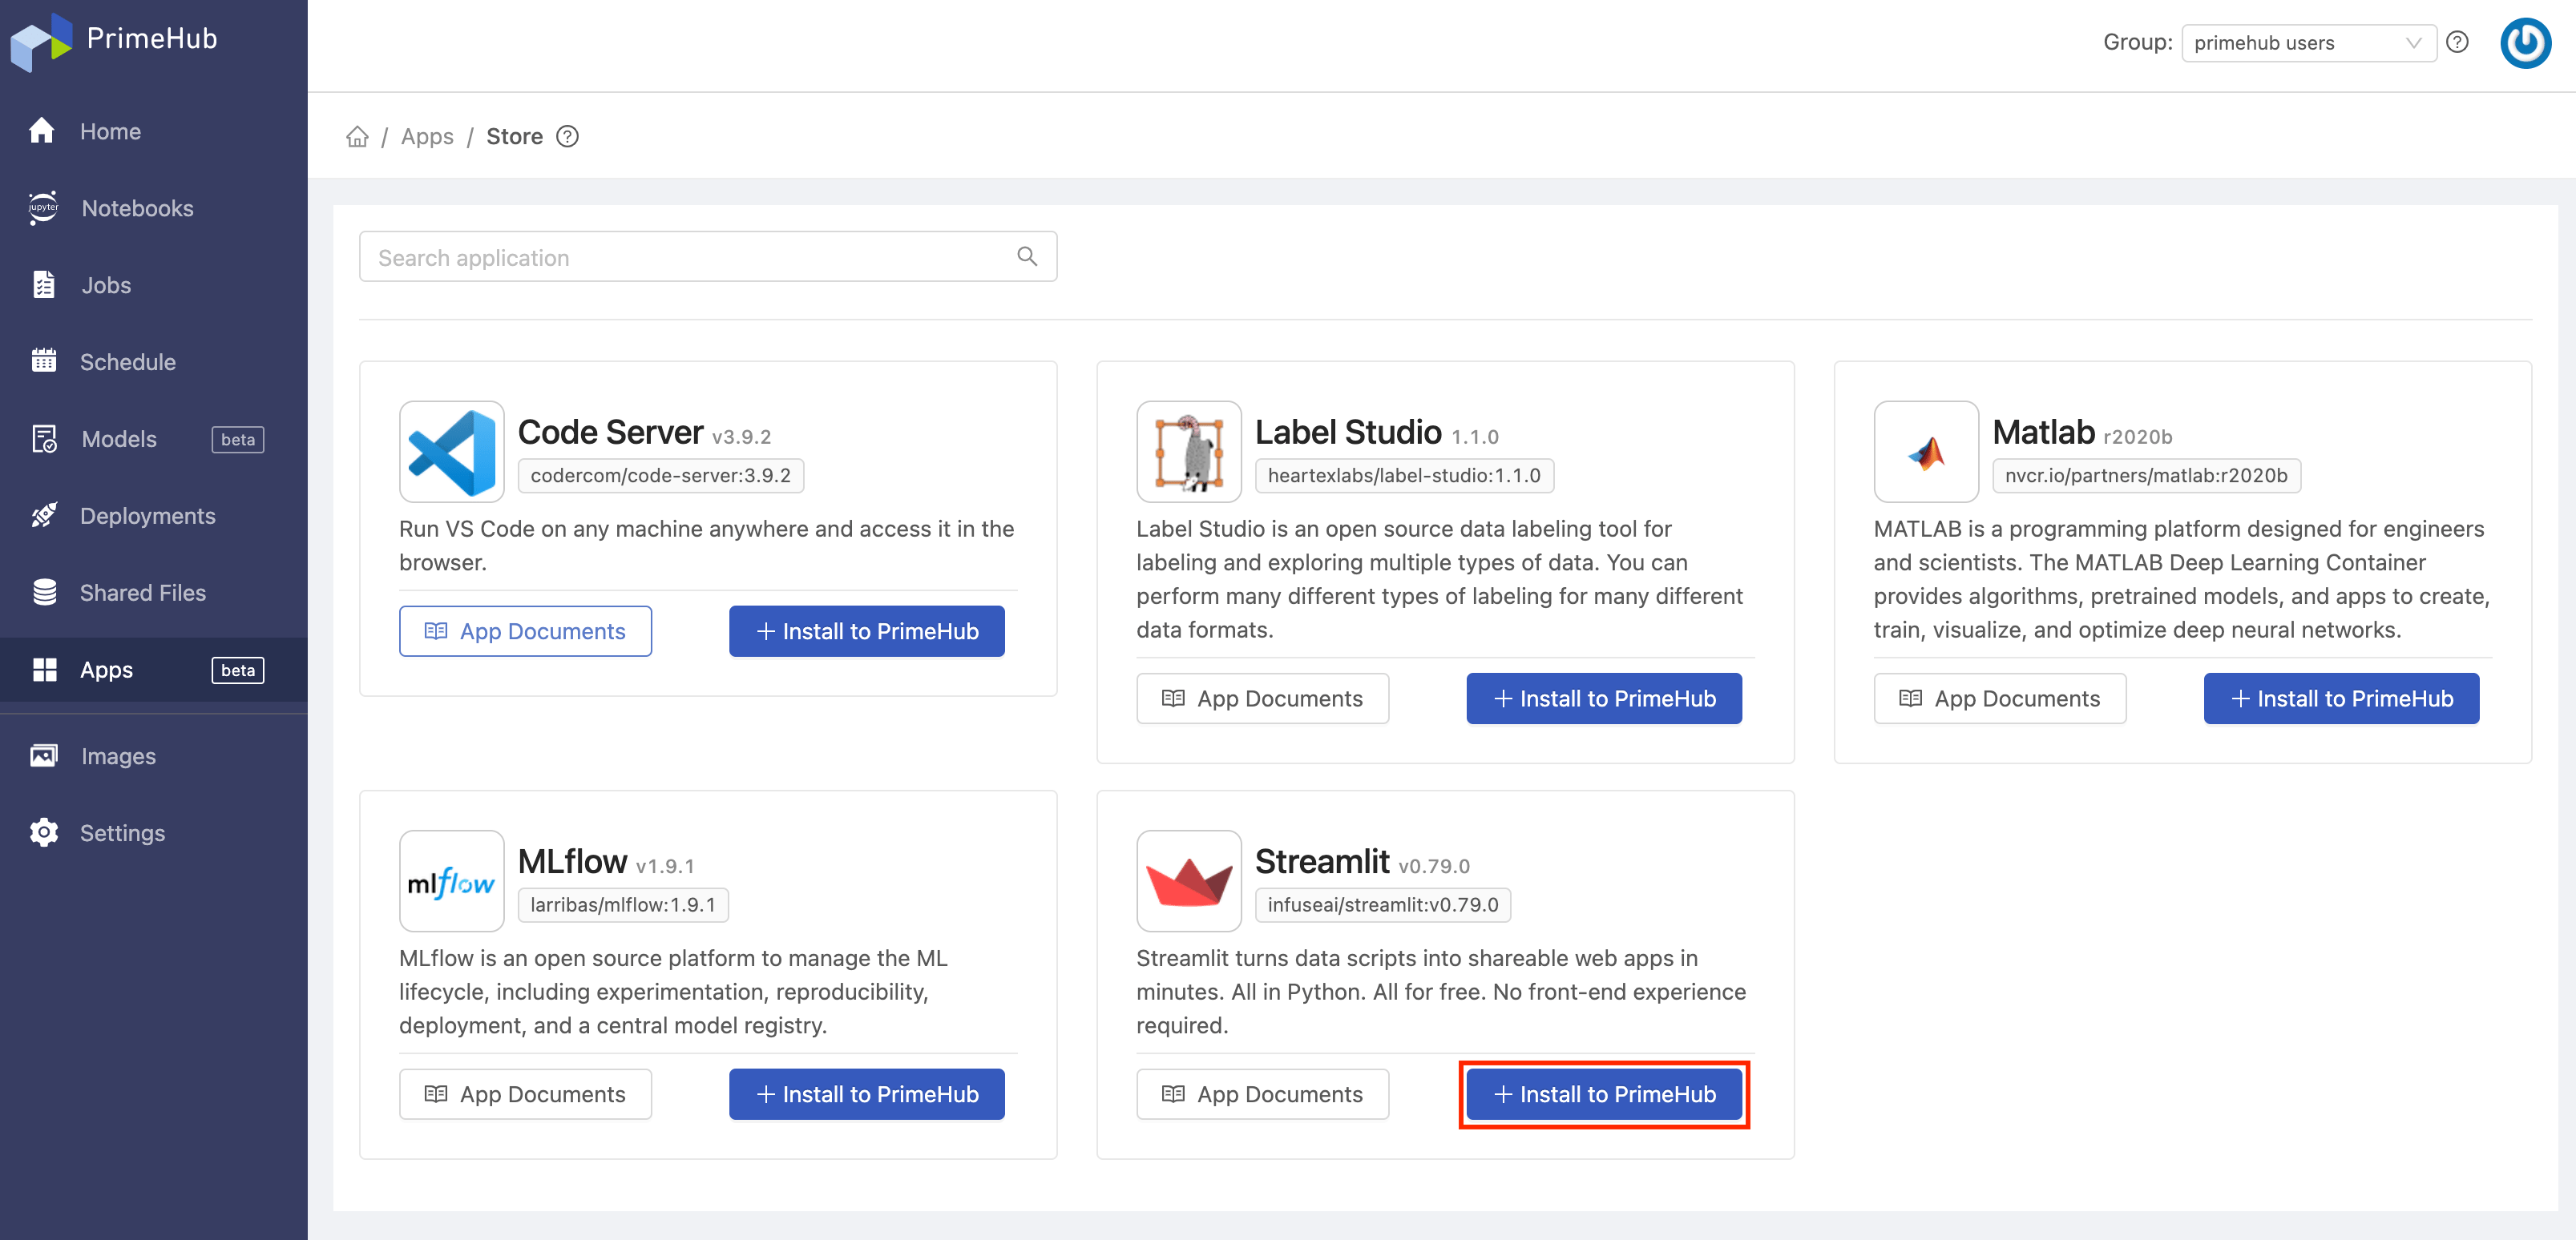Screen dimensions: 2576x1240
Task: Install Matlab to PrimeHub
Action: click(x=2340, y=698)
